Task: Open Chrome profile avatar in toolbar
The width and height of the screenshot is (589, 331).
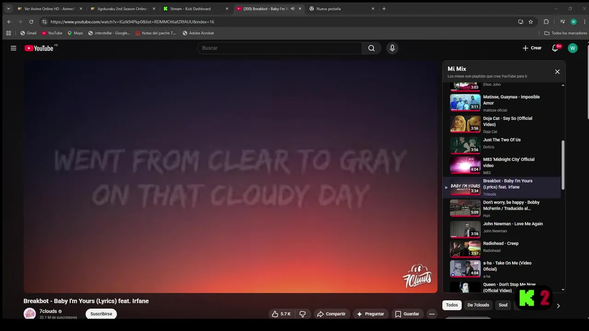Action: [573, 22]
